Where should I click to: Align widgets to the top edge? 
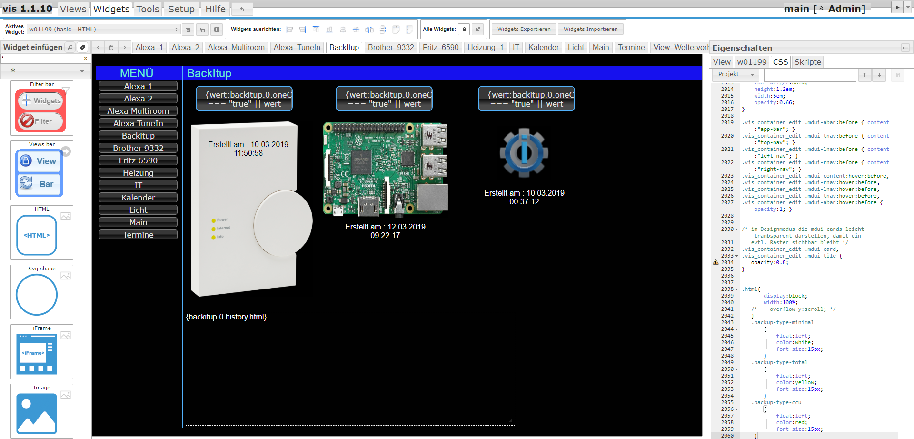tap(316, 29)
